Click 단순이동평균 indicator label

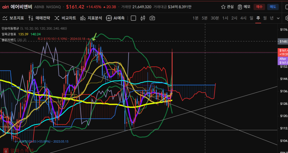point(10,29)
